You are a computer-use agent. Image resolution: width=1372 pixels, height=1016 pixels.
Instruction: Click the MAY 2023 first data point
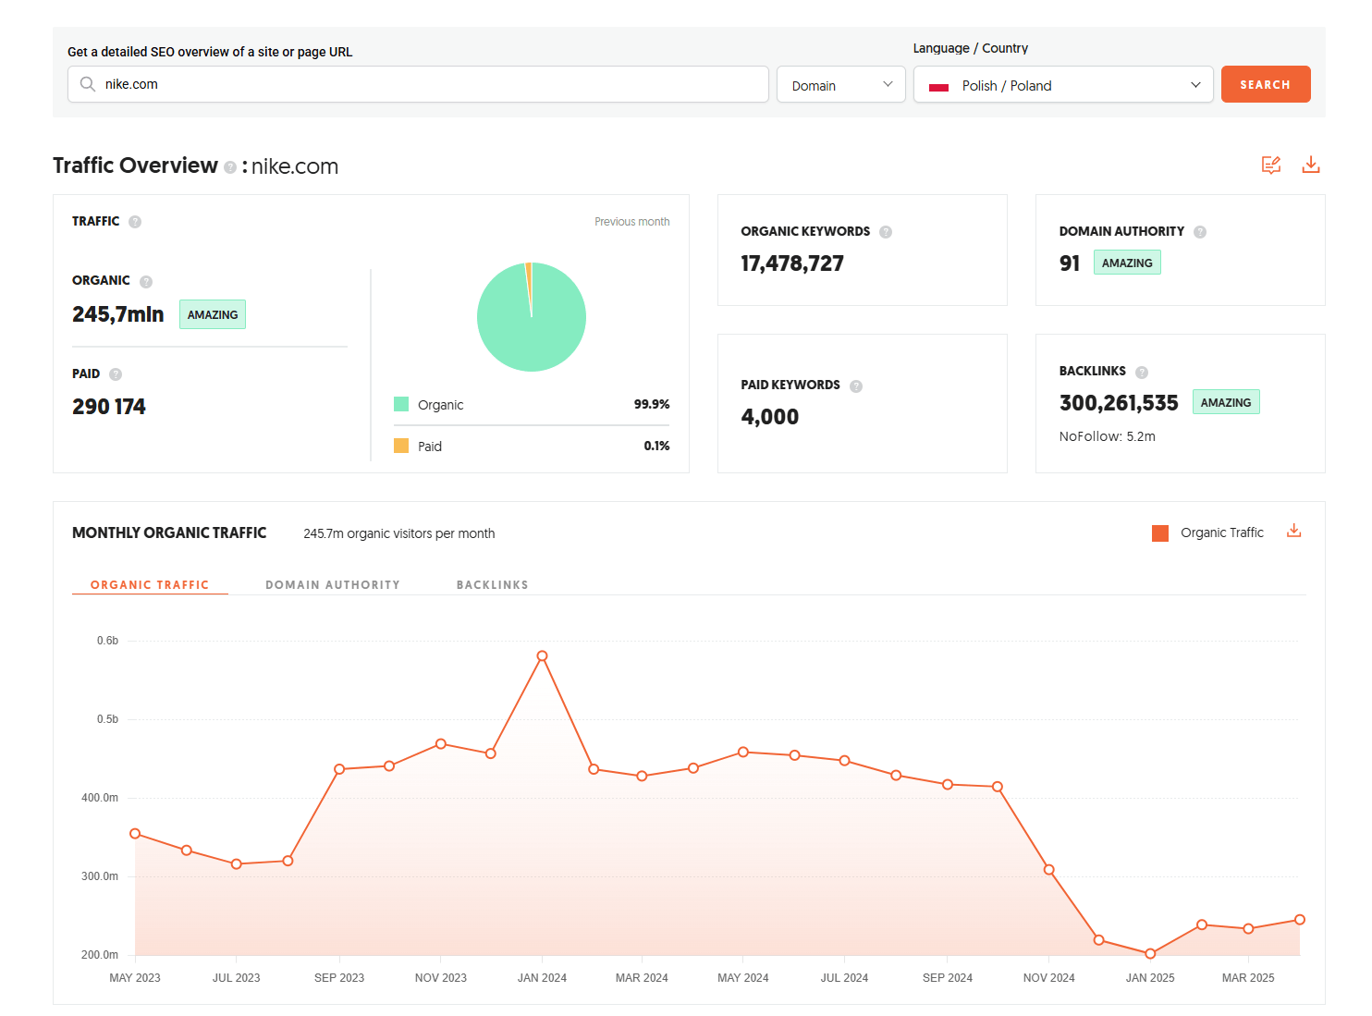(x=135, y=834)
